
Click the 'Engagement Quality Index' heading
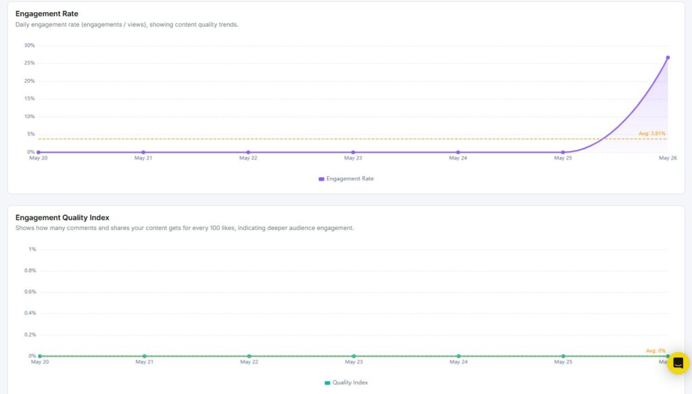point(62,218)
